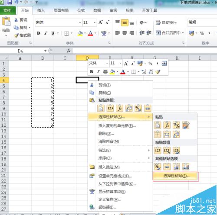217x215 pixels.
Task: Choose Insert Comment (插入批注)
Action: 120,167
